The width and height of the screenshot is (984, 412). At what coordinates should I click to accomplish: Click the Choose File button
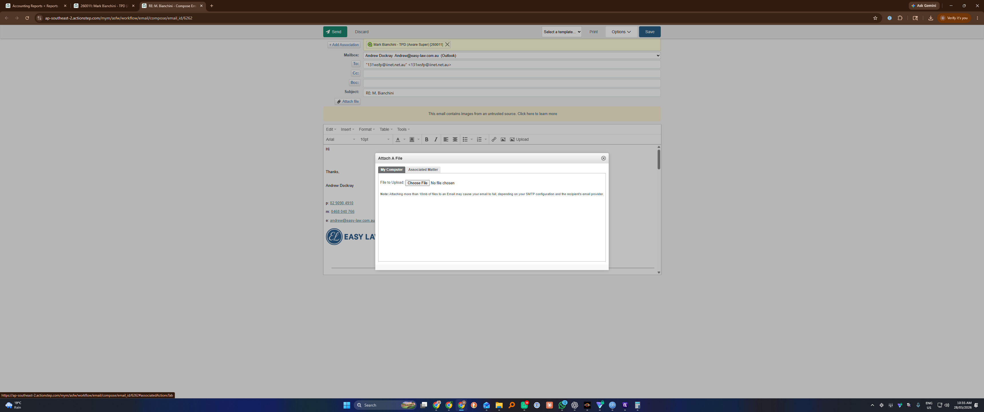pos(417,183)
